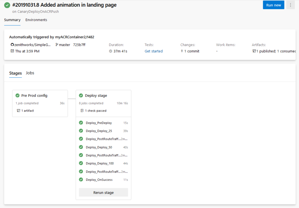Switch to the Environments tab

(x=36, y=20)
